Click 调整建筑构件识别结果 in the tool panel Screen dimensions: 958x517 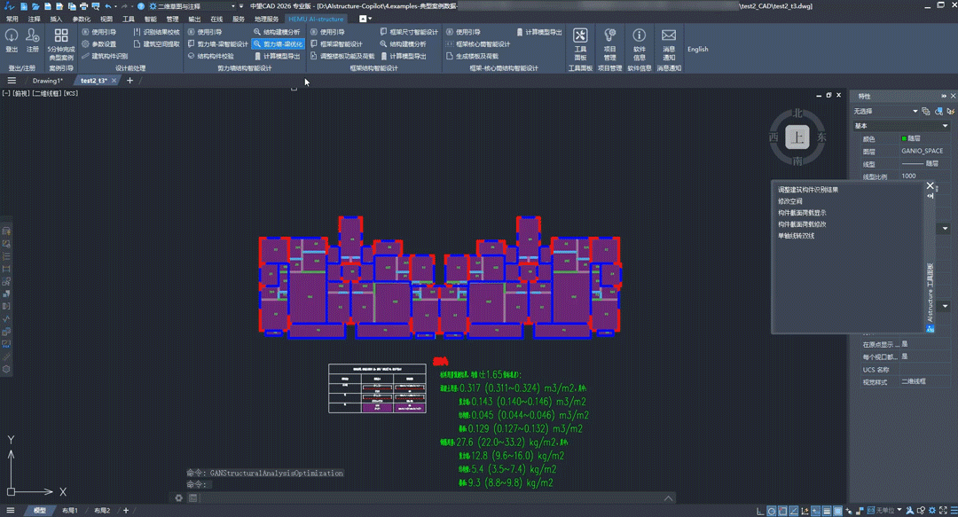[808, 190]
